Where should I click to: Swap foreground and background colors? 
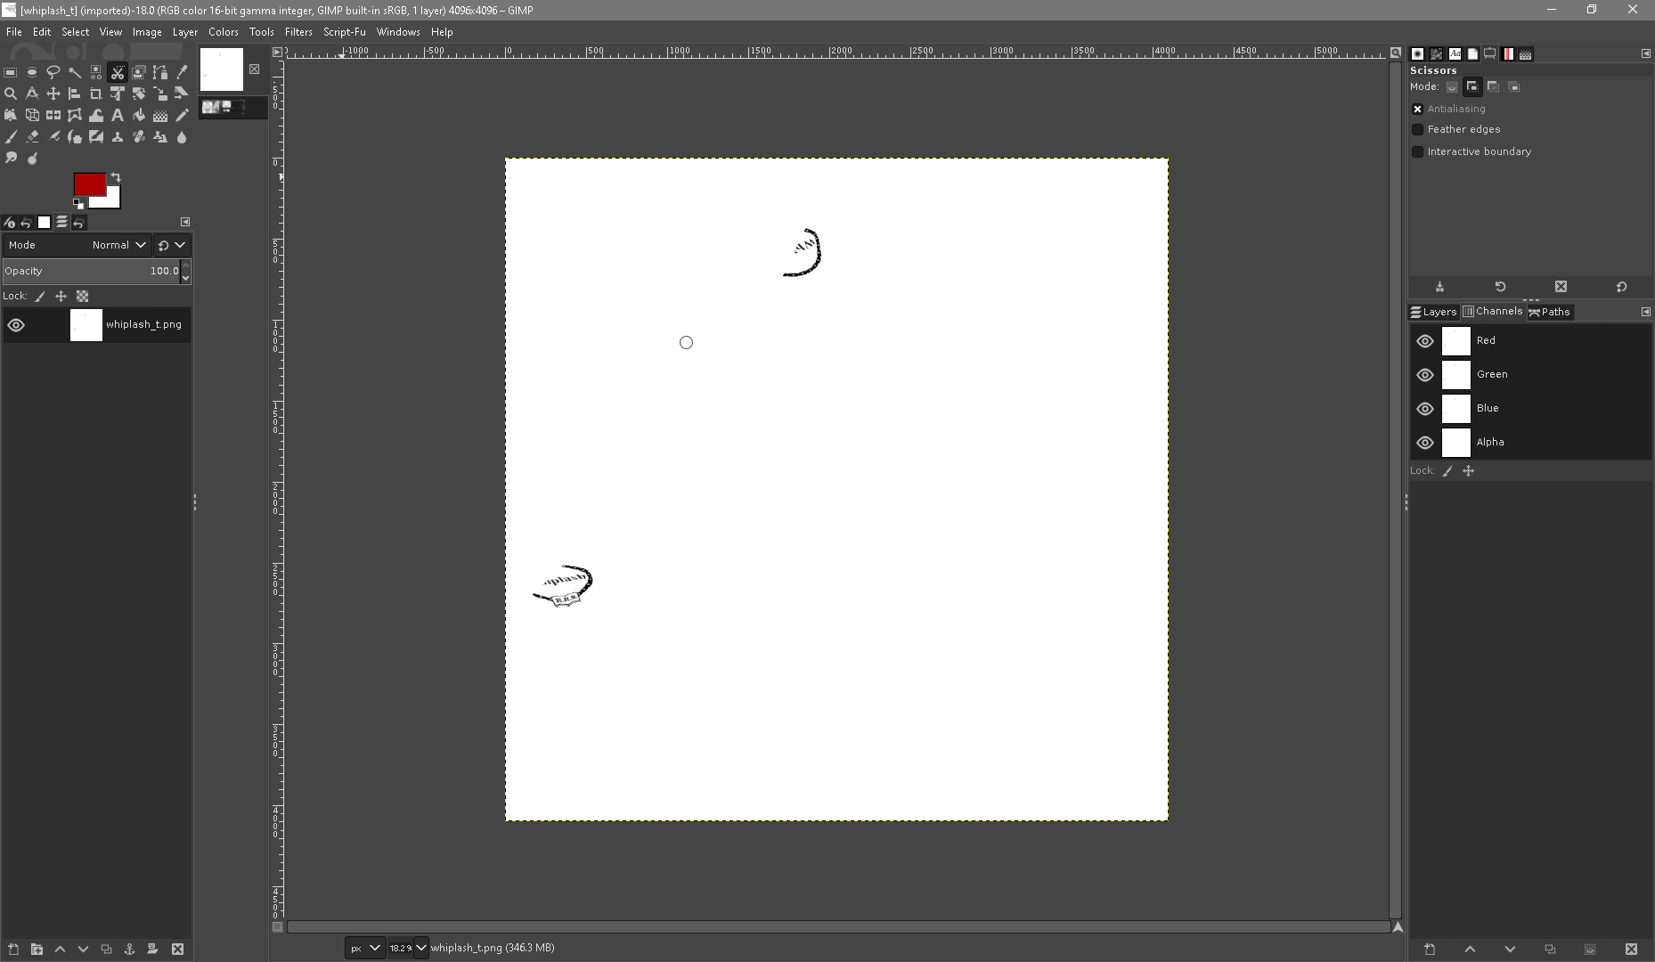(115, 177)
